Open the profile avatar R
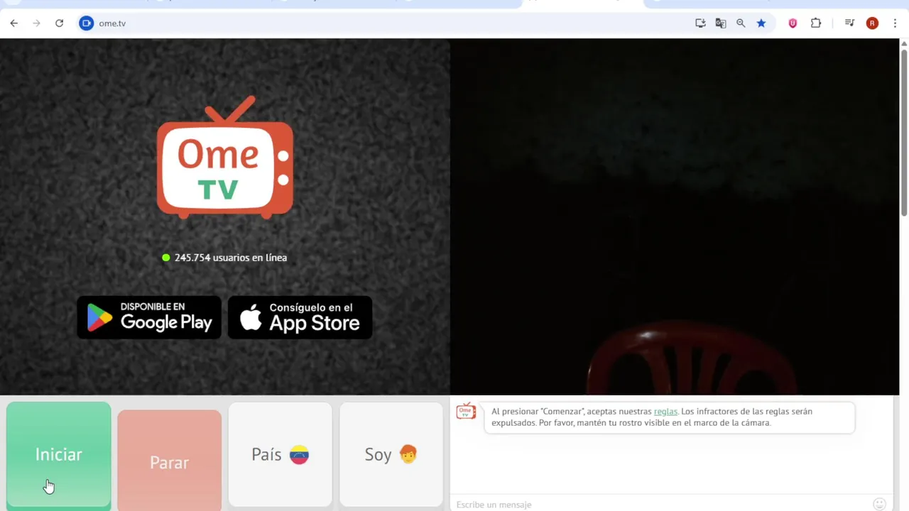The width and height of the screenshot is (909, 511). pos(872,23)
